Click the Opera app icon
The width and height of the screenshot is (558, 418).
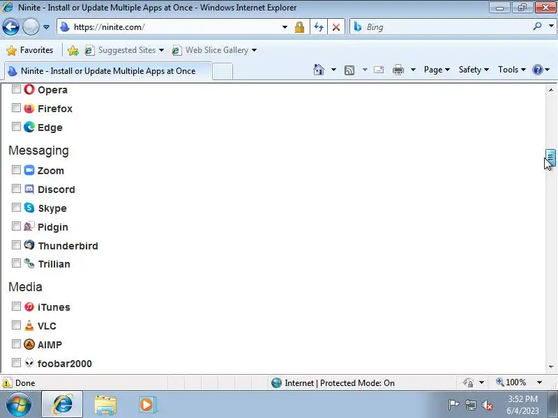click(x=29, y=89)
